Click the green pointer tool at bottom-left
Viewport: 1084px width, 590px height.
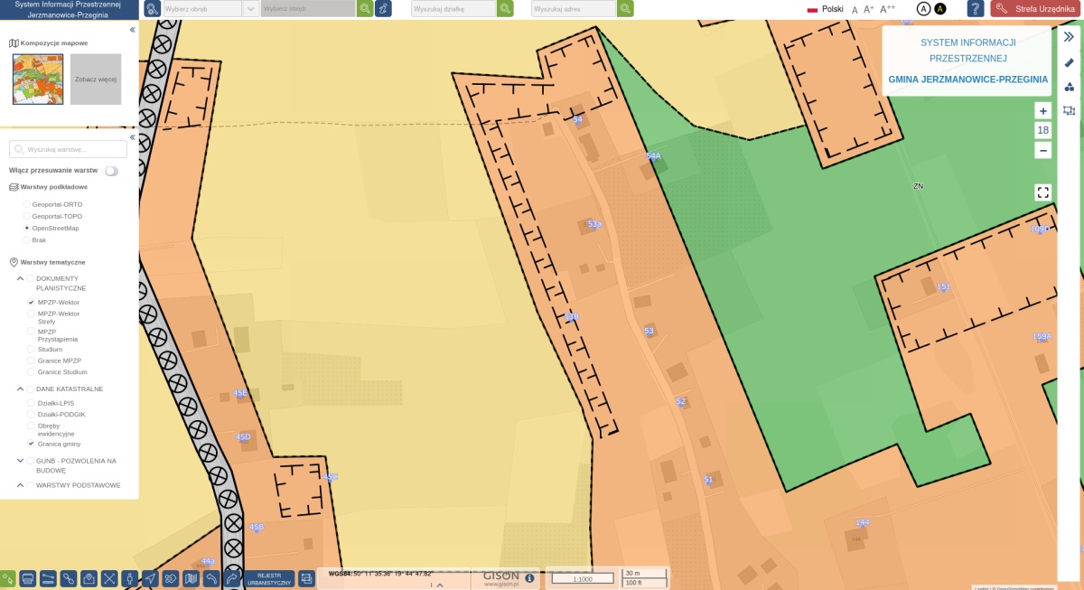point(8,578)
